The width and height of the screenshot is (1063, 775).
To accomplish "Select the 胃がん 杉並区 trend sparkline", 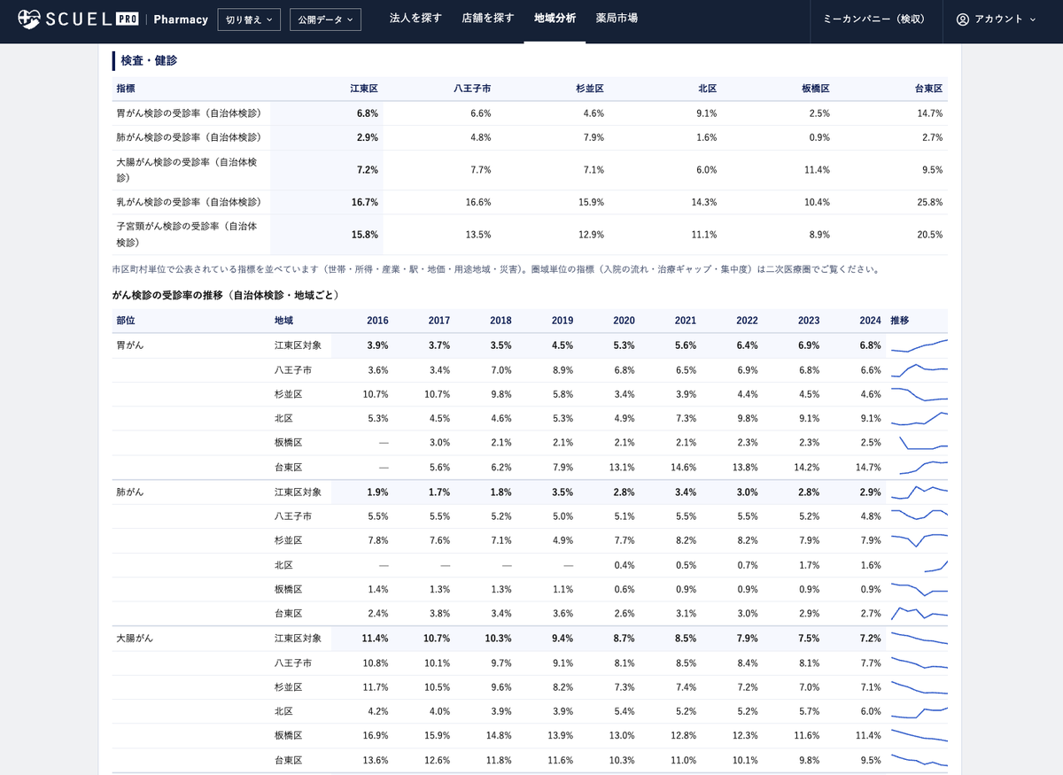I will (x=919, y=394).
